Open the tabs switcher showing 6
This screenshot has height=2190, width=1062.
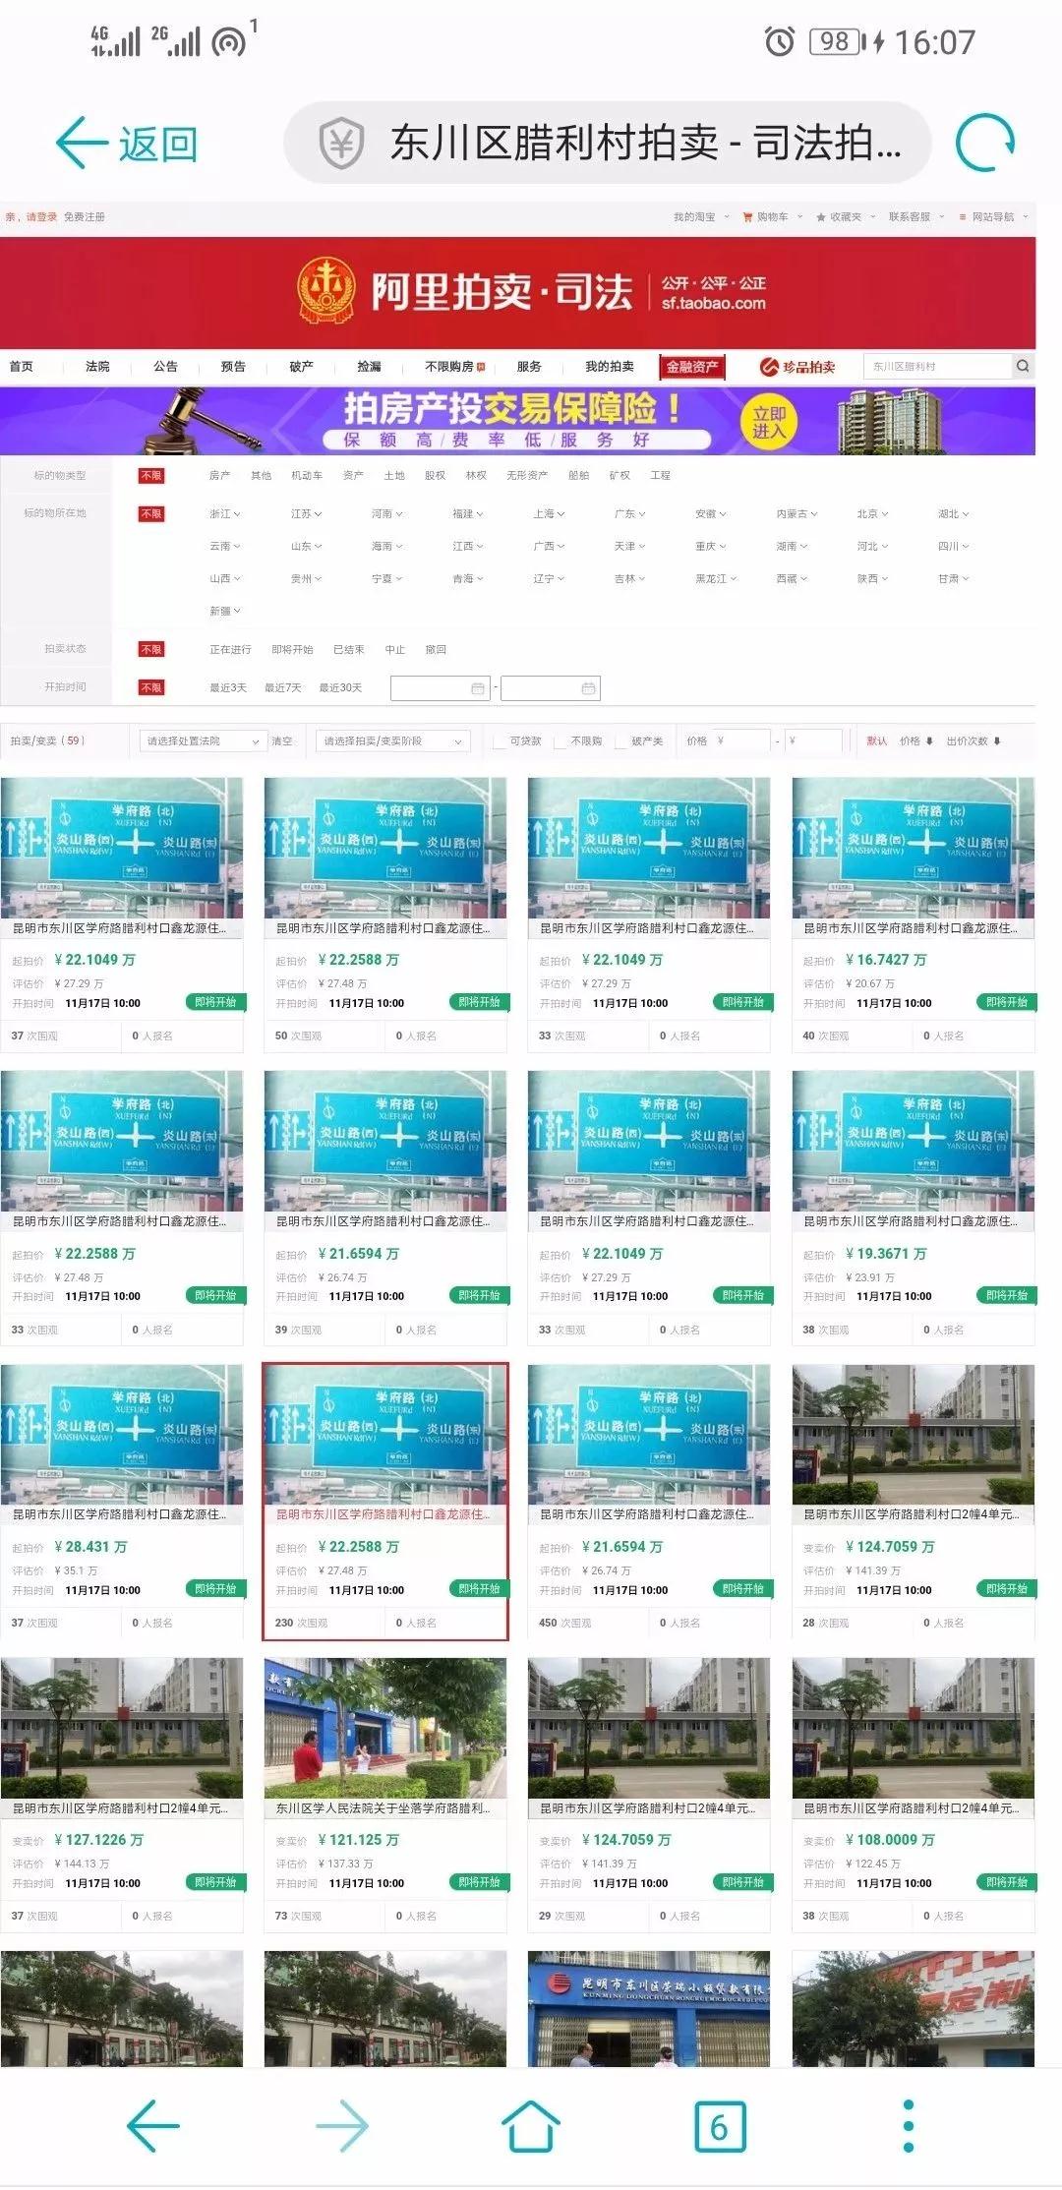(720, 2125)
